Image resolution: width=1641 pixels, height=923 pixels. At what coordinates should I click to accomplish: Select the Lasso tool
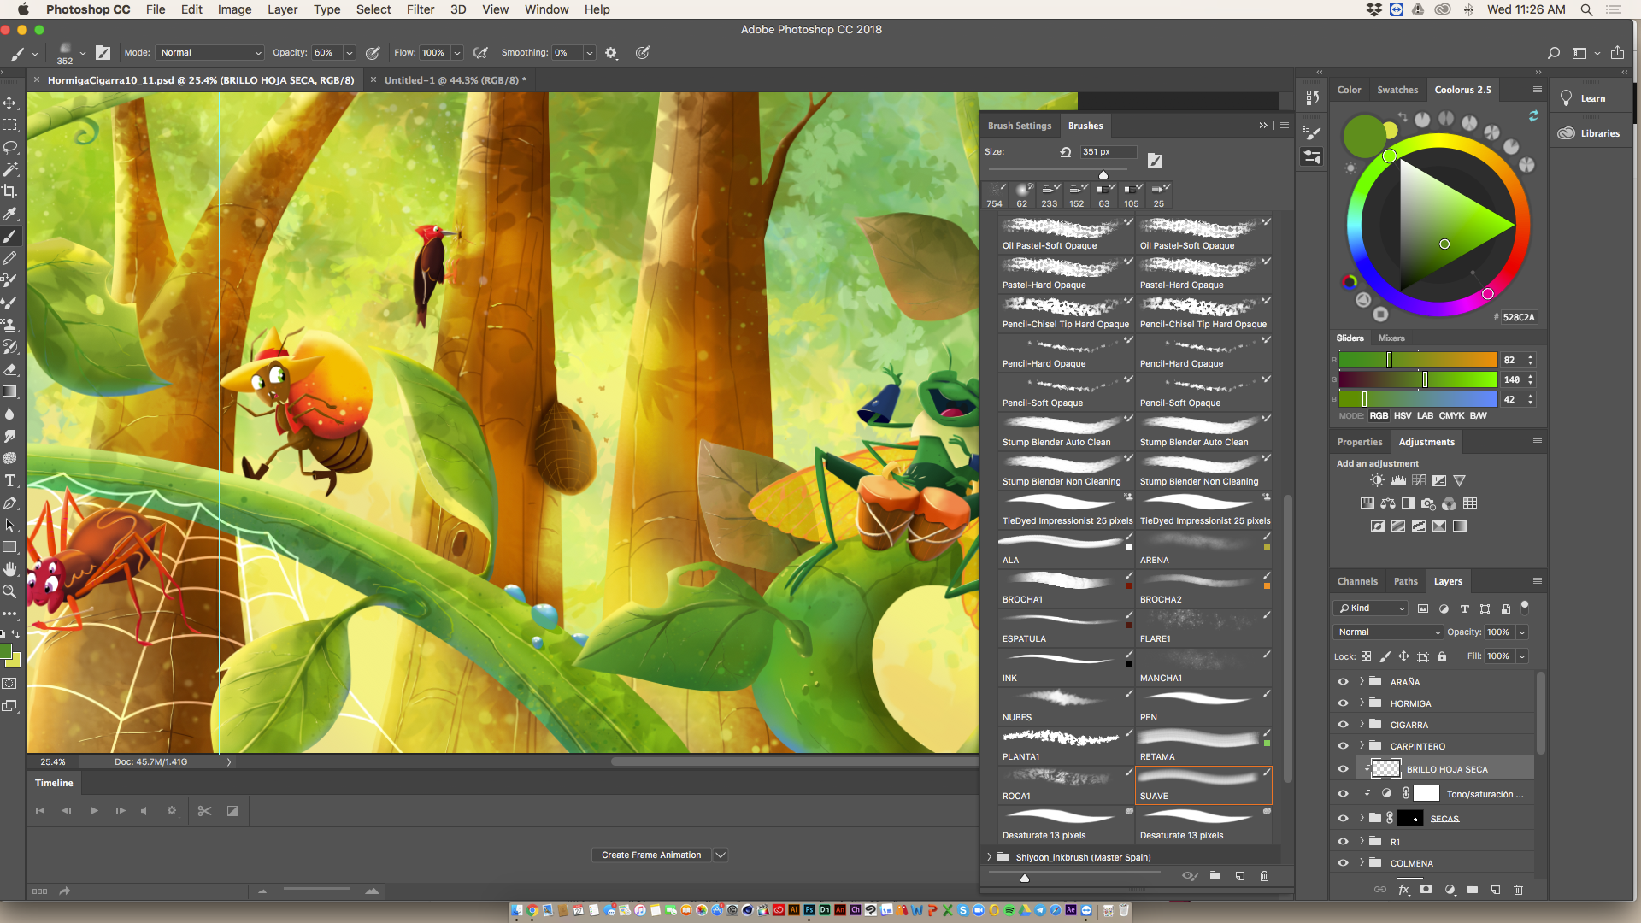10,147
